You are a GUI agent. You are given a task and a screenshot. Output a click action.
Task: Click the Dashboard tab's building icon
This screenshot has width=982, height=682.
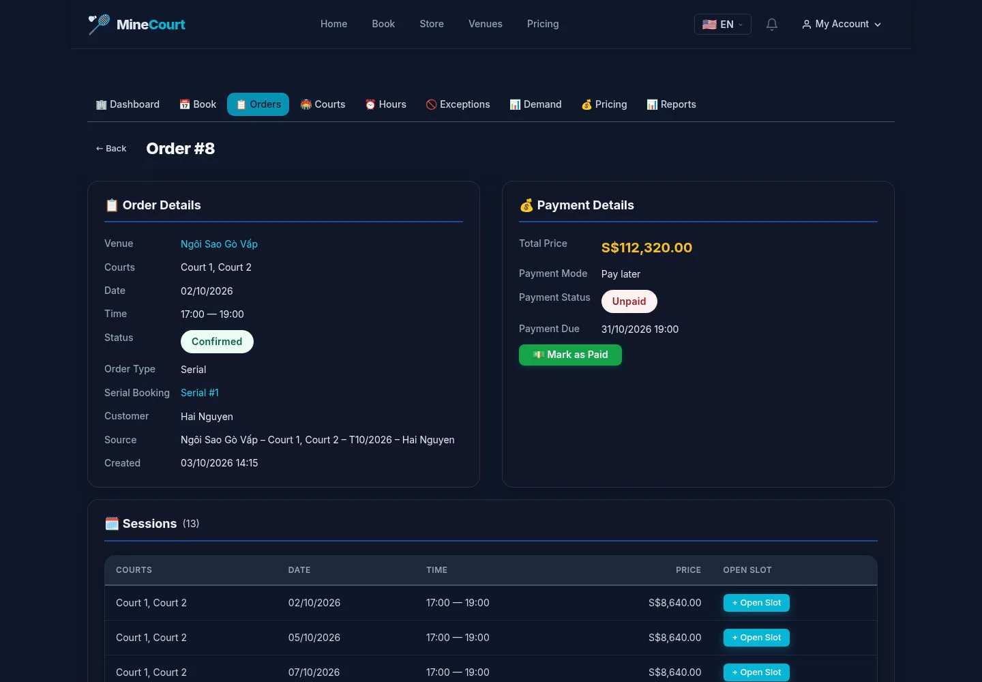pos(102,105)
